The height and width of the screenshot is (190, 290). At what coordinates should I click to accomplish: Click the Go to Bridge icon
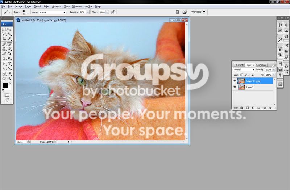click(185, 12)
